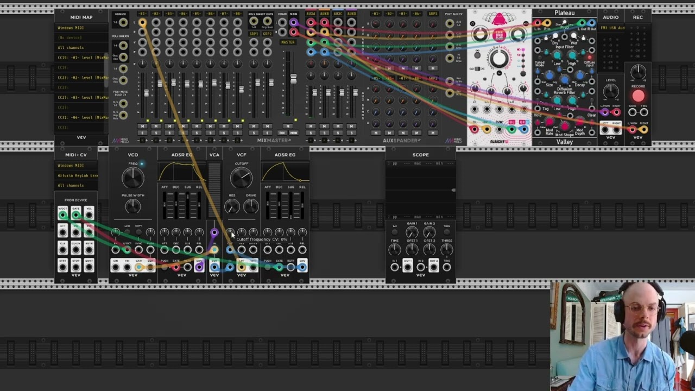Viewport: 695px width, 391px height.
Task: Open MIDI MAP '(No device)' device selector
Action: 81,37
